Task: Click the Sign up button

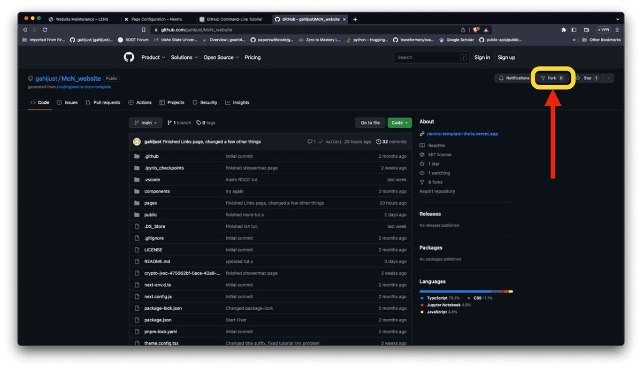Action: point(506,57)
